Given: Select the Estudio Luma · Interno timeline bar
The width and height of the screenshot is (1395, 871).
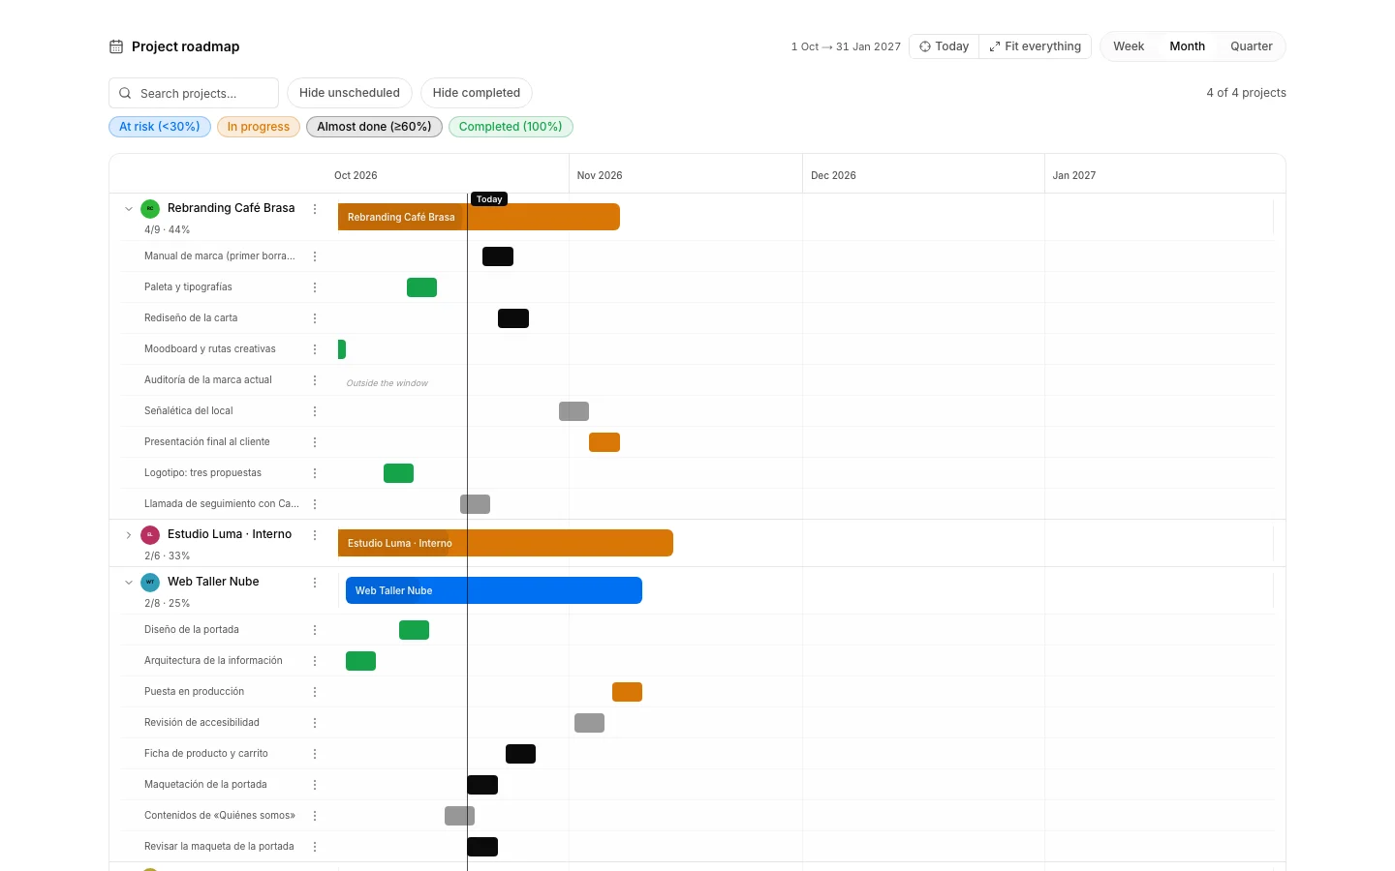Looking at the screenshot, I should coord(506,543).
